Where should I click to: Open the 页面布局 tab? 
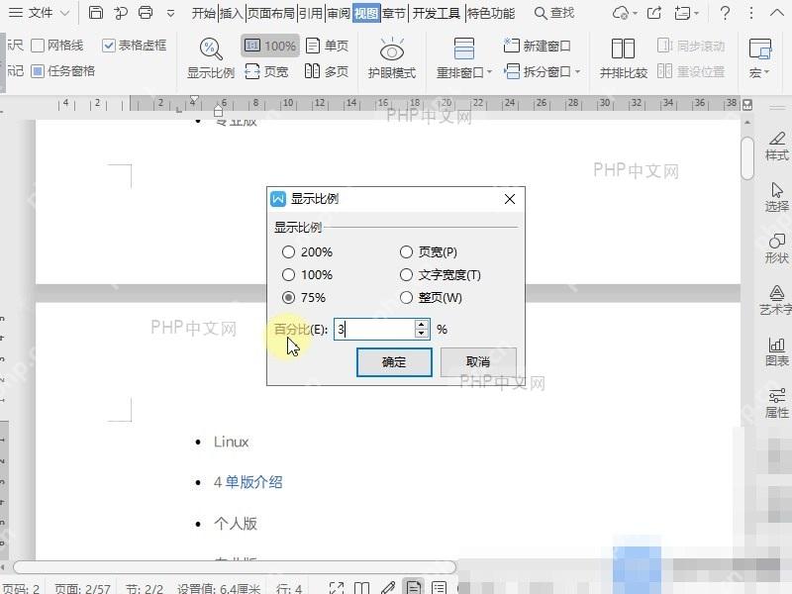click(x=270, y=13)
